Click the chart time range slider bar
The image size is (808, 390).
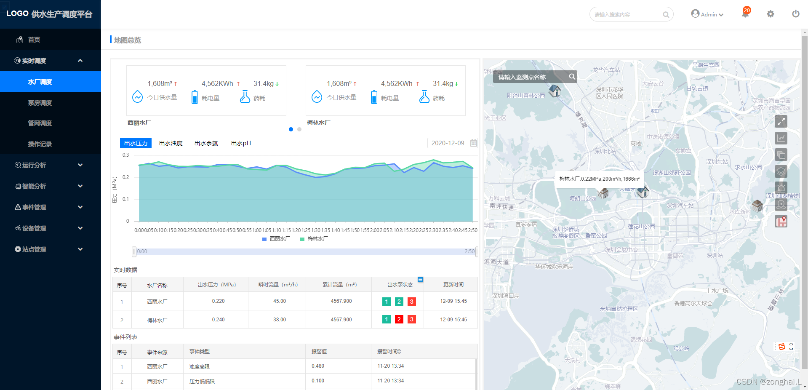click(x=305, y=251)
